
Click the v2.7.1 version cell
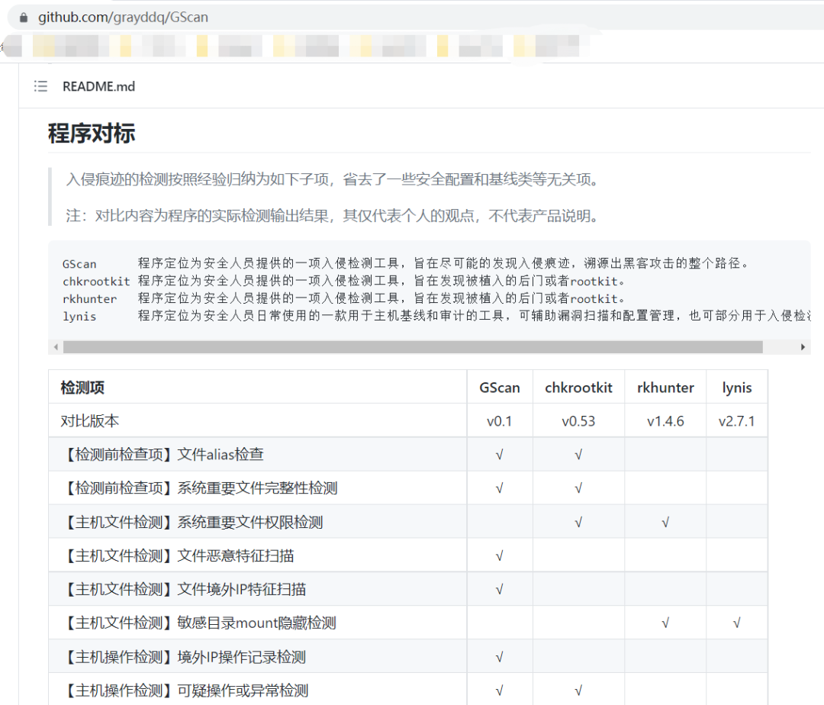coord(737,421)
